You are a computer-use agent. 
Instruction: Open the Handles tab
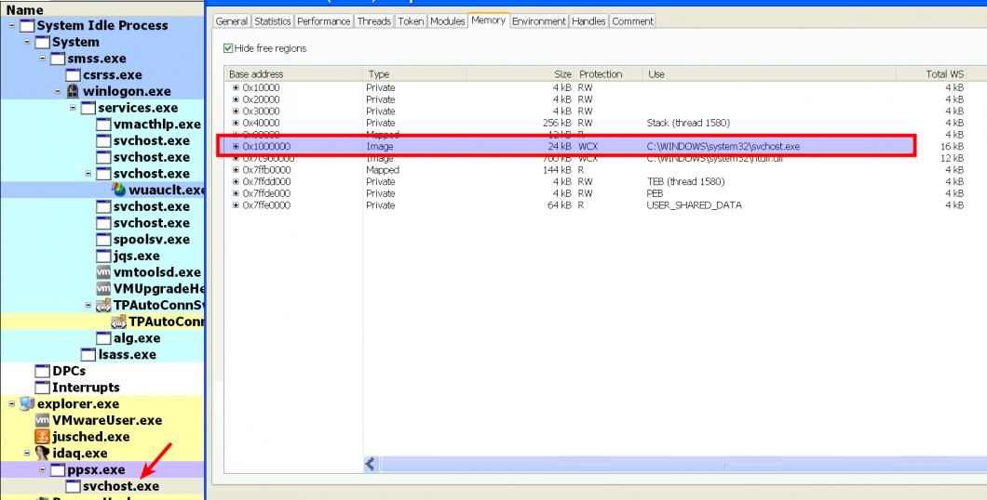588,21
